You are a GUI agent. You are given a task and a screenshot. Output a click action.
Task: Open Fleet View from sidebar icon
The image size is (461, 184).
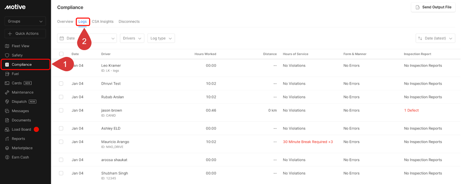point(7,46)
